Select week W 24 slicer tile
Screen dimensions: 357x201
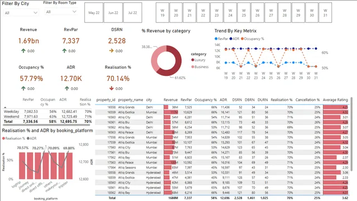point(230,13)
